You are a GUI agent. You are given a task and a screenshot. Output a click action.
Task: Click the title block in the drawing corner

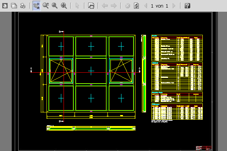click(204, 148)
